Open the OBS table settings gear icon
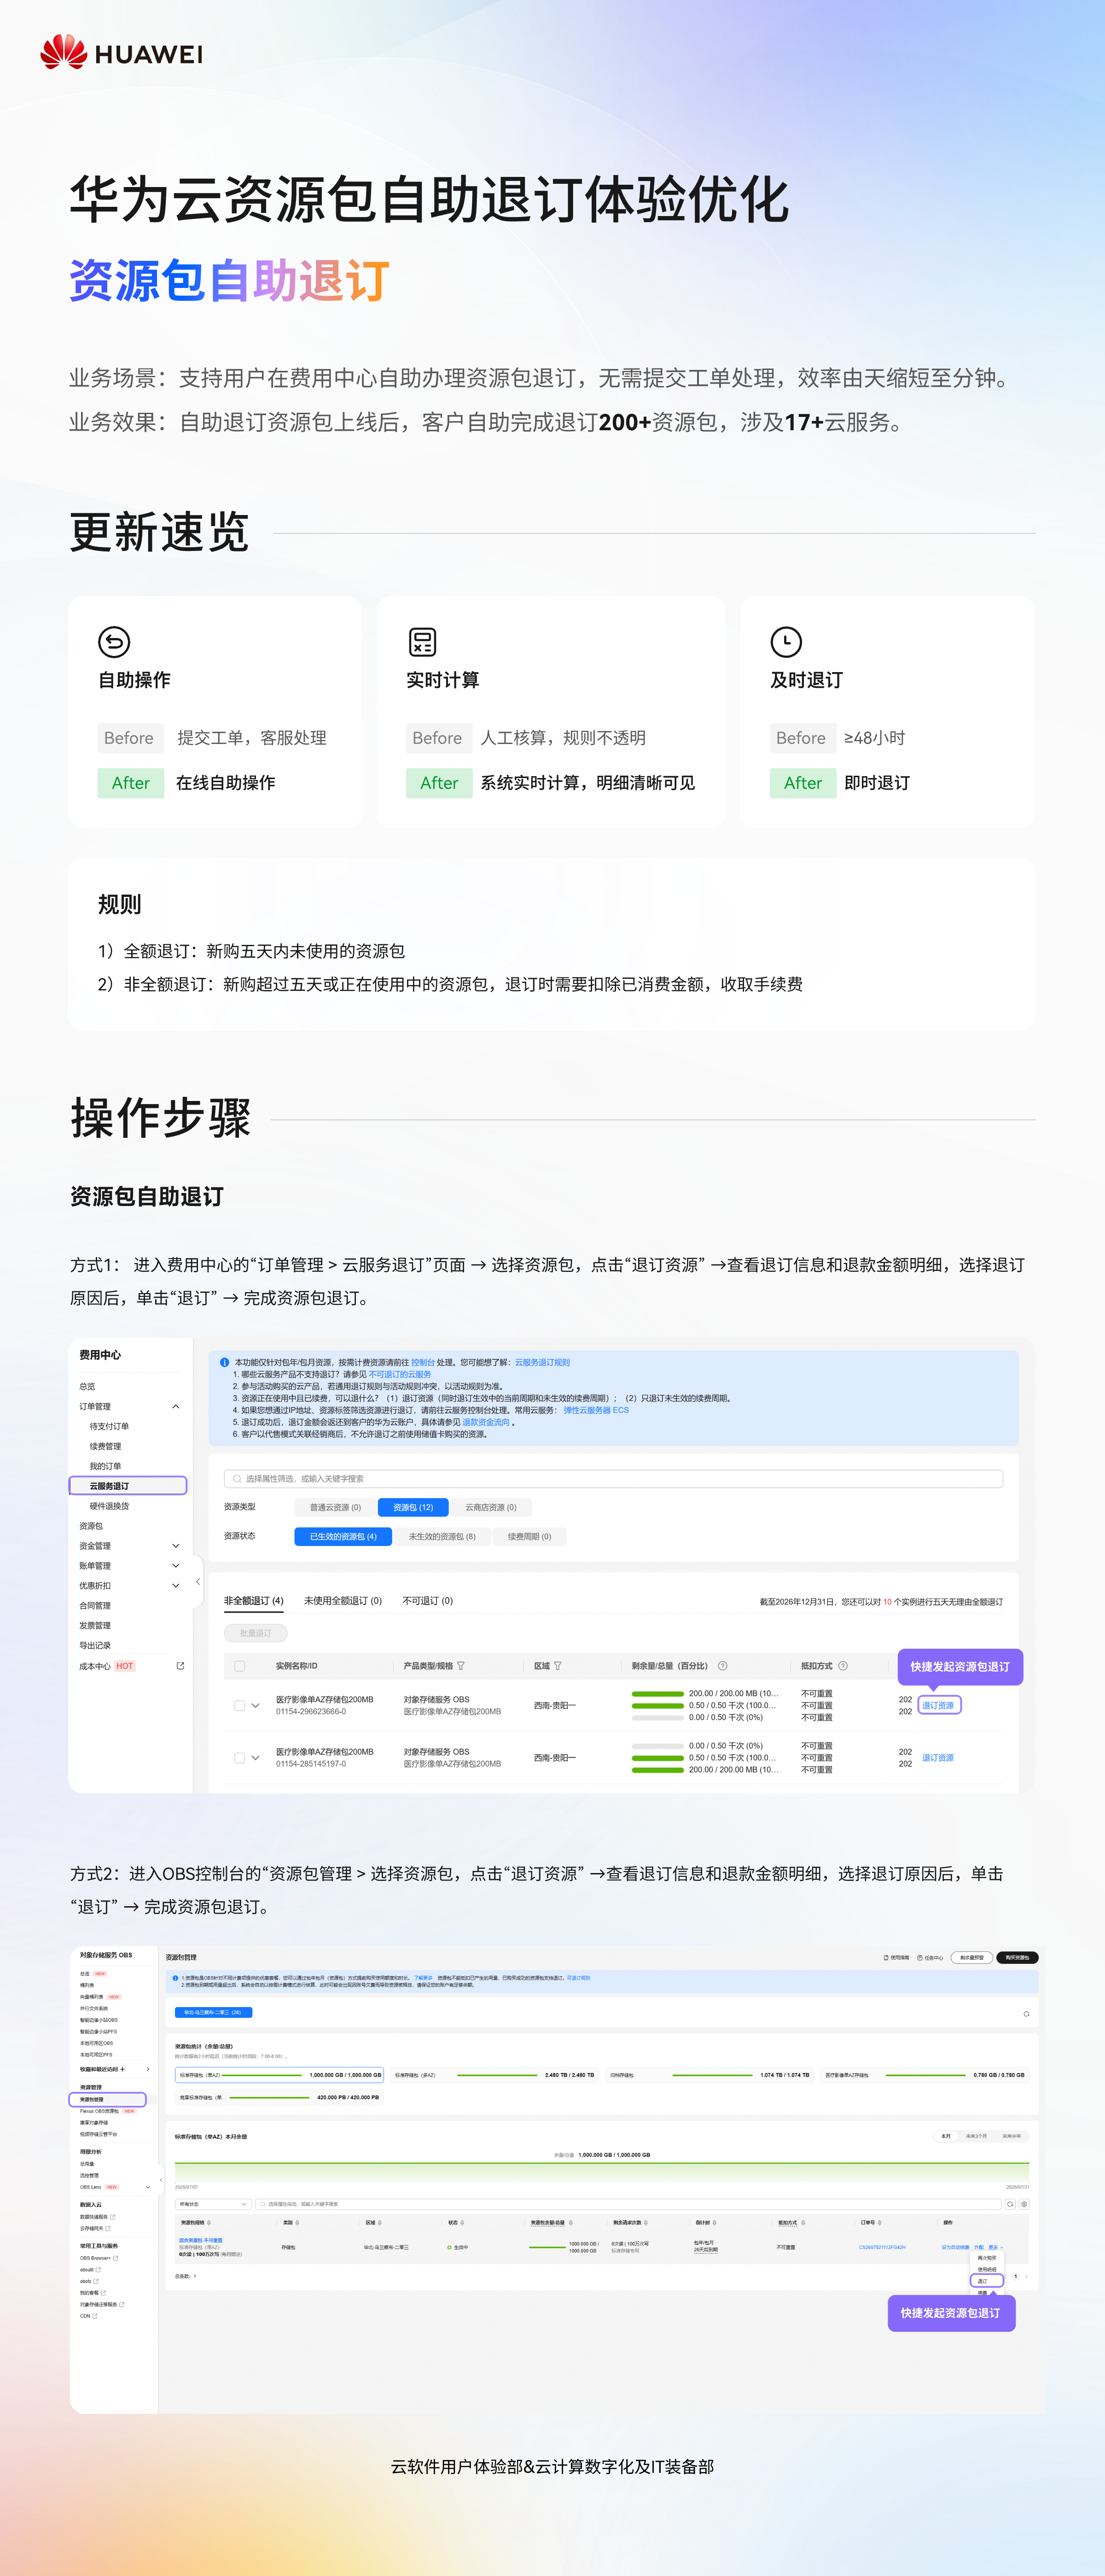This screenshot has height=2576, width=1105. coord(1024,2204)
